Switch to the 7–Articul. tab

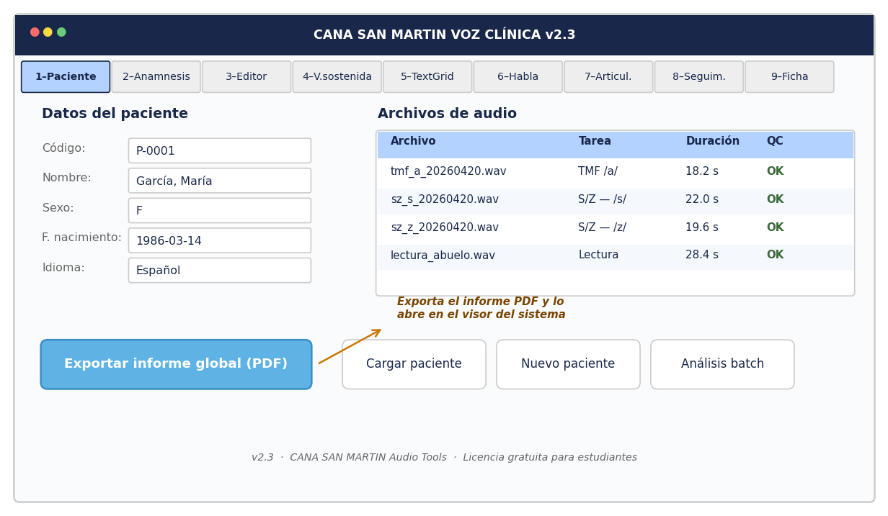tap(608, 77)
